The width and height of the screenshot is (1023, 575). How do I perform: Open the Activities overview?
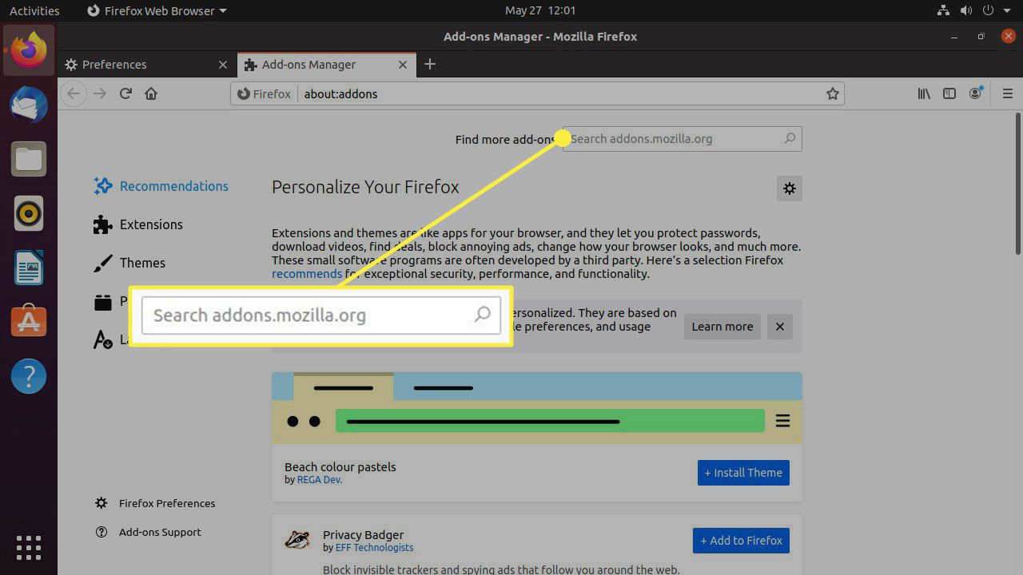point(34,10)
